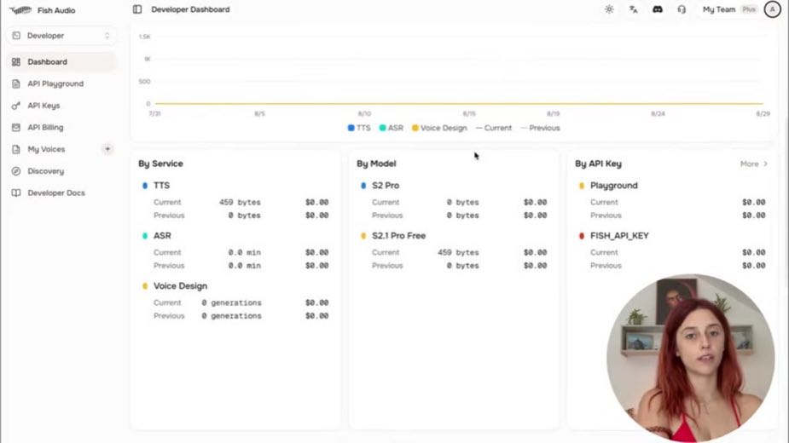The image size is (789, 443).
Task: Click the Developer workspace icon
Action: (16, 36)
